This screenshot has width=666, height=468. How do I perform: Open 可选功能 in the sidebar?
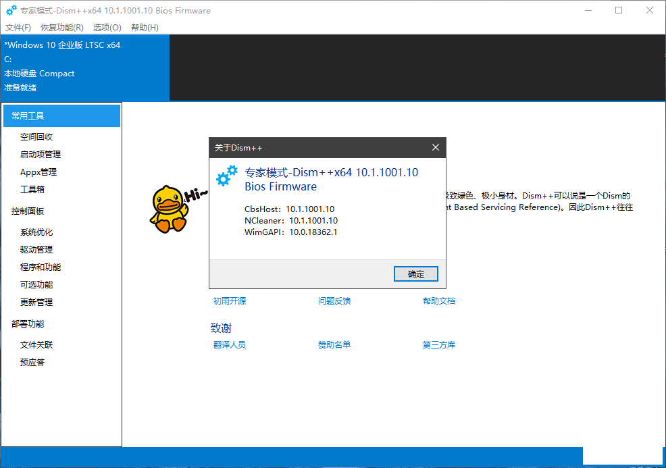pos(36,284)
